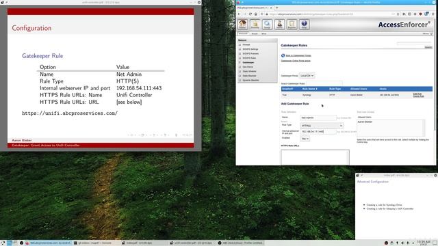This screenshot has height=246, width=438.
Task: Click the Allowed Users column header
Action: [359, 89]
